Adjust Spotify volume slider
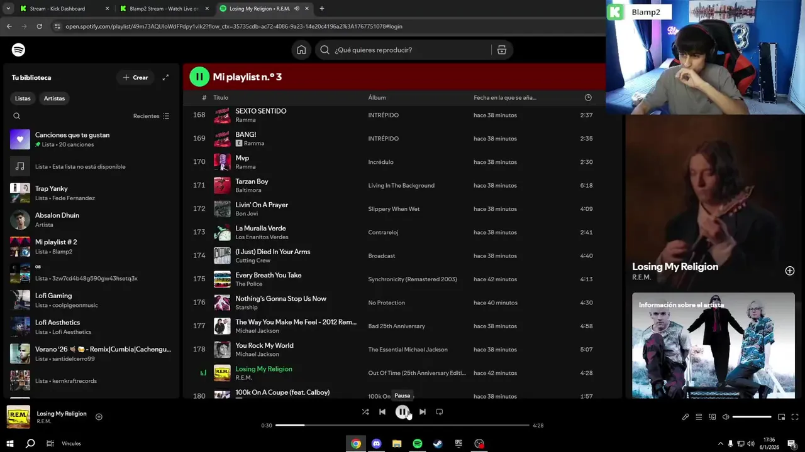Viewport: 805px width, 452px height. tap(752, 417)
